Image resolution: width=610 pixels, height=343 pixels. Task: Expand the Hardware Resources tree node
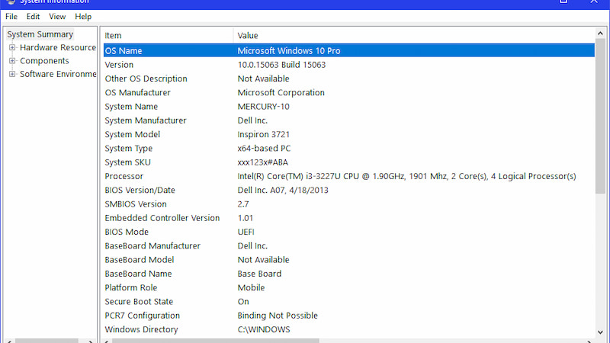(x=12, y=47)
